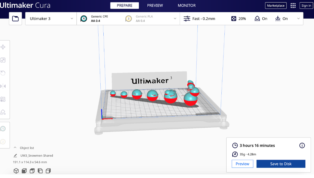Click the clock print time icon
The image size is (314, 178).
pyautogui.click(x=235, y=146)
